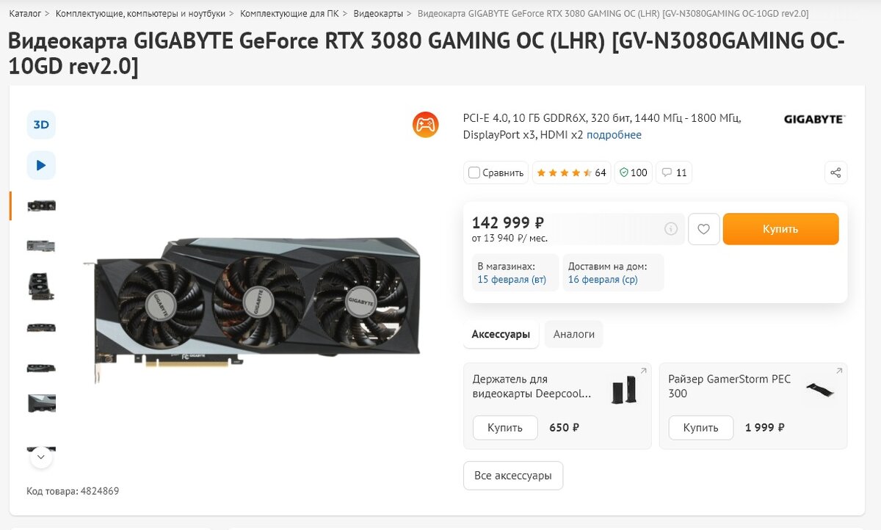This screenshot has height=530, width=881.
Task: Click the price info circle icon
Action: tap(671, 229)
